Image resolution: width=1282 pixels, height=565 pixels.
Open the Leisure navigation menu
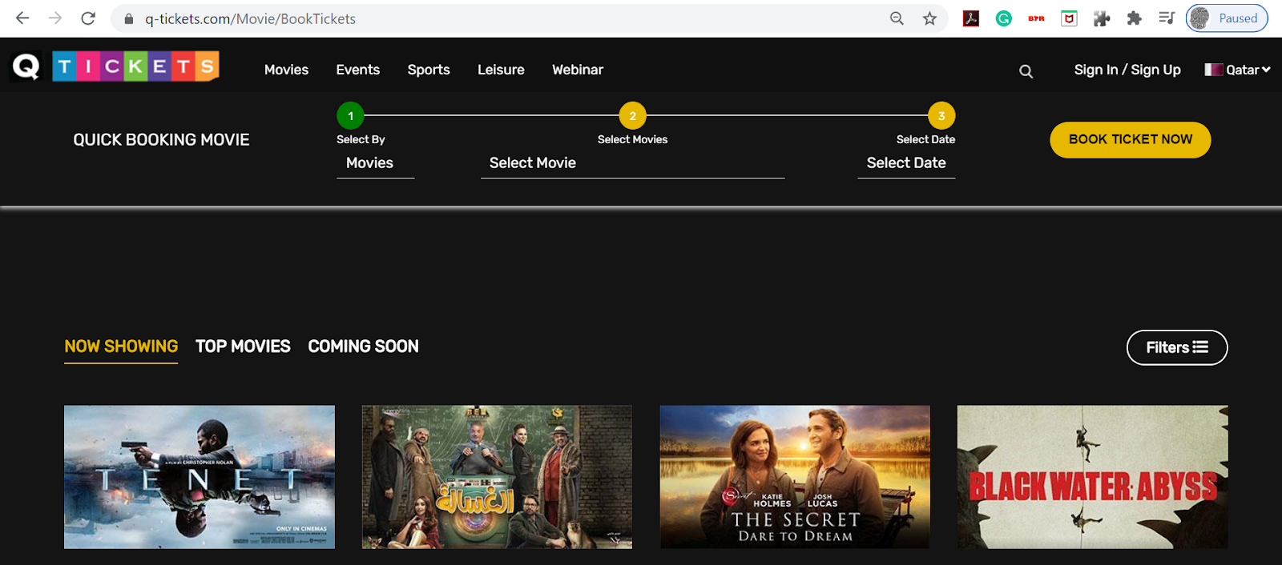click(x=501, y=70)
